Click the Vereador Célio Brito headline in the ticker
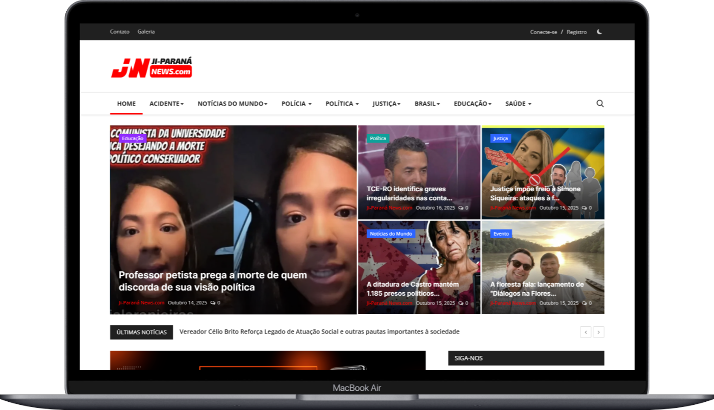 point(319,331)
